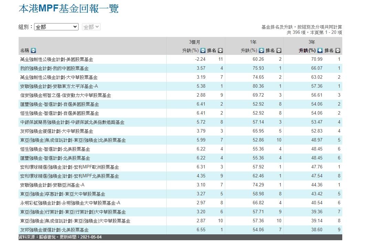Open fund 東亞(強積金)集成信託計劃-東亞(強積金)大中華股票基金

75,221
